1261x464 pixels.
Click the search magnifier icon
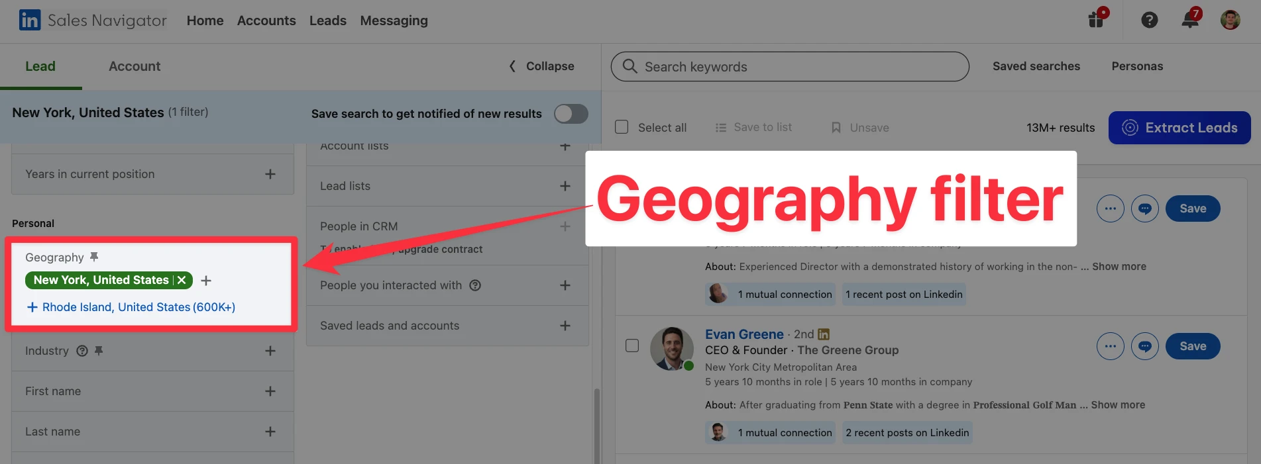(630, 66)
